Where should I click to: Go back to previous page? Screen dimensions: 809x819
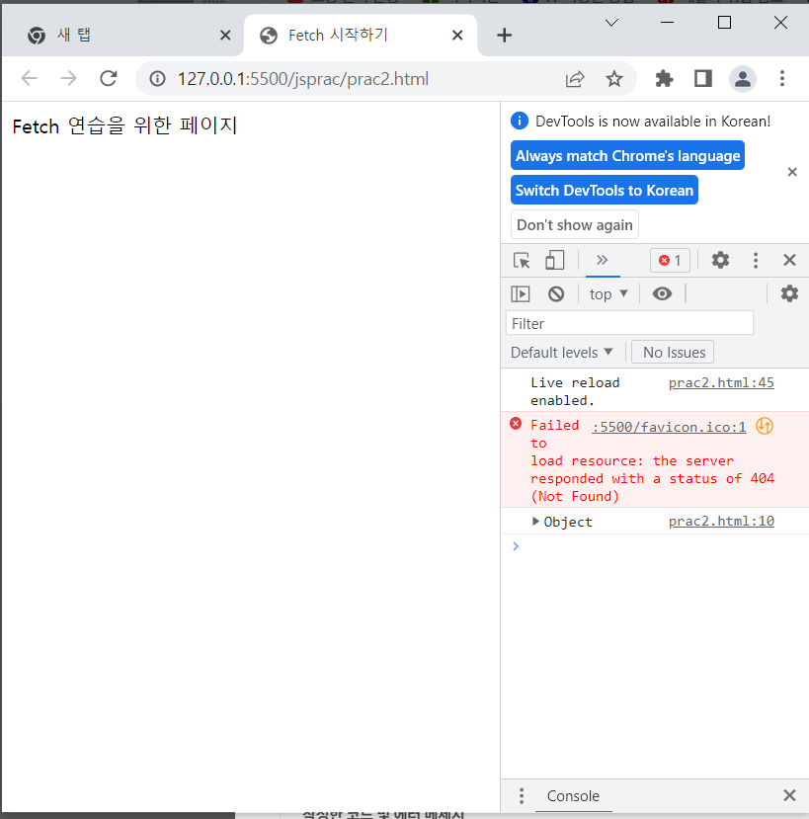(x=30, y=79)
